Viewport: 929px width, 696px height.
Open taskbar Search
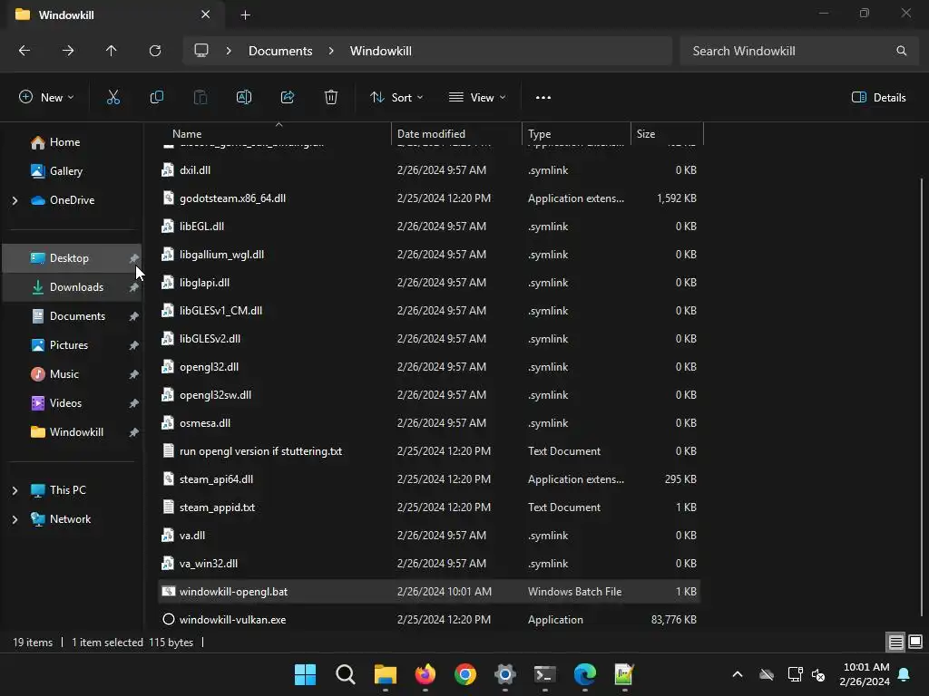tap(346, 674)
